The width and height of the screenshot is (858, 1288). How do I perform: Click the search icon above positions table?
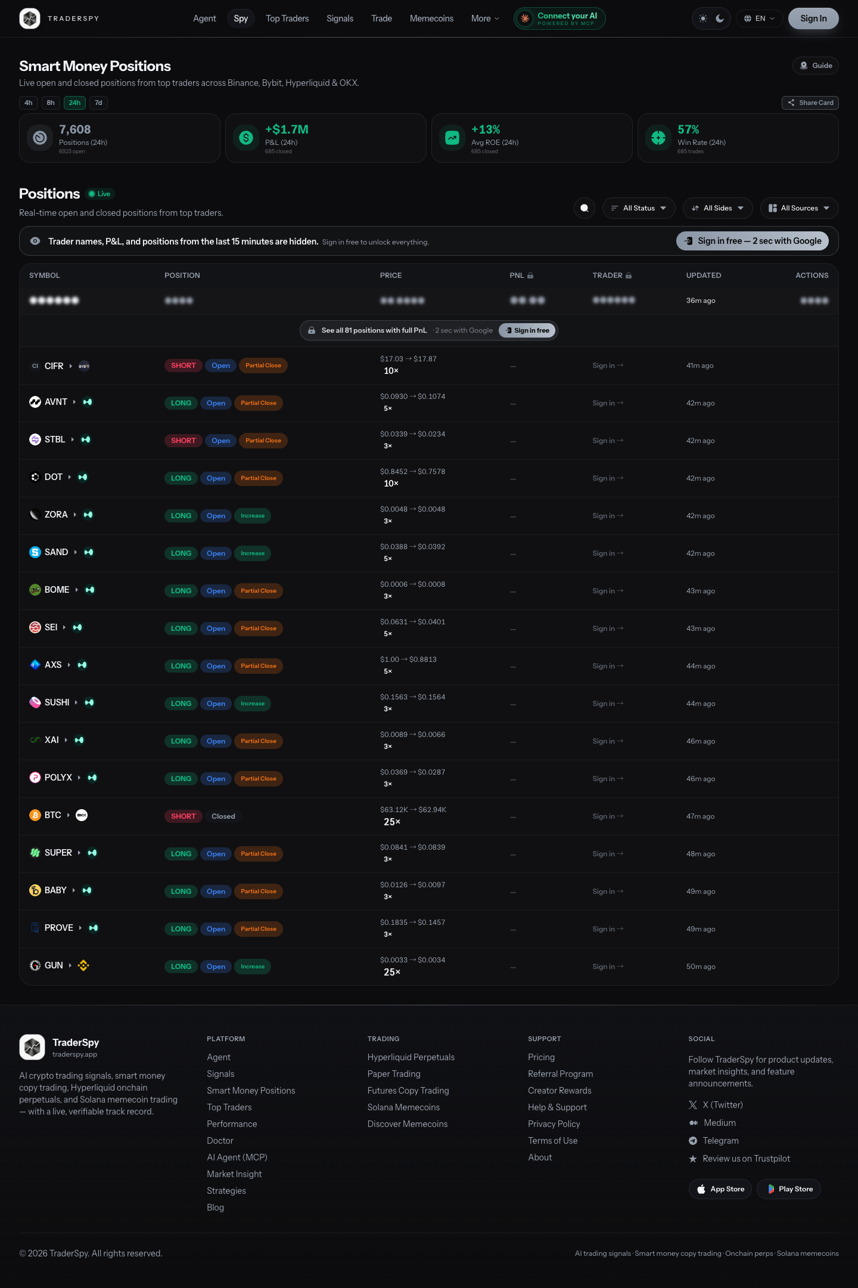pyautogui.click(x=585, y=208)
